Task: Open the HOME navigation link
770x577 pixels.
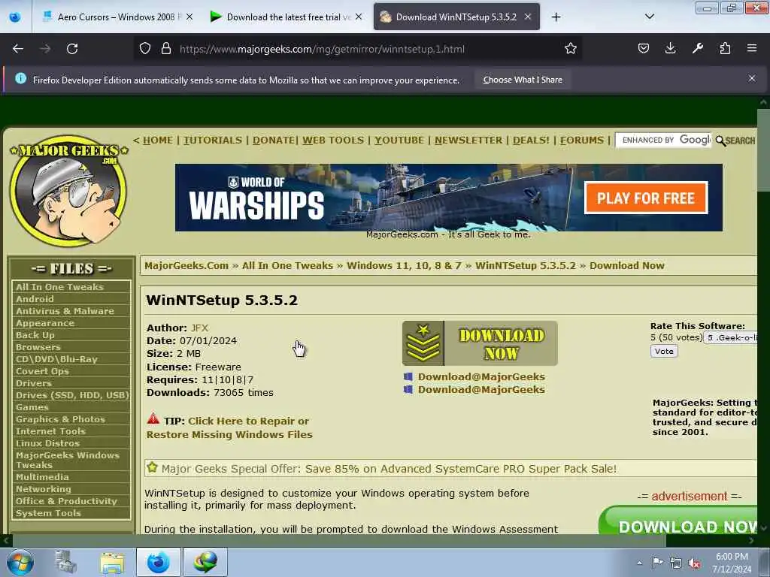Action: coord(158,140)
